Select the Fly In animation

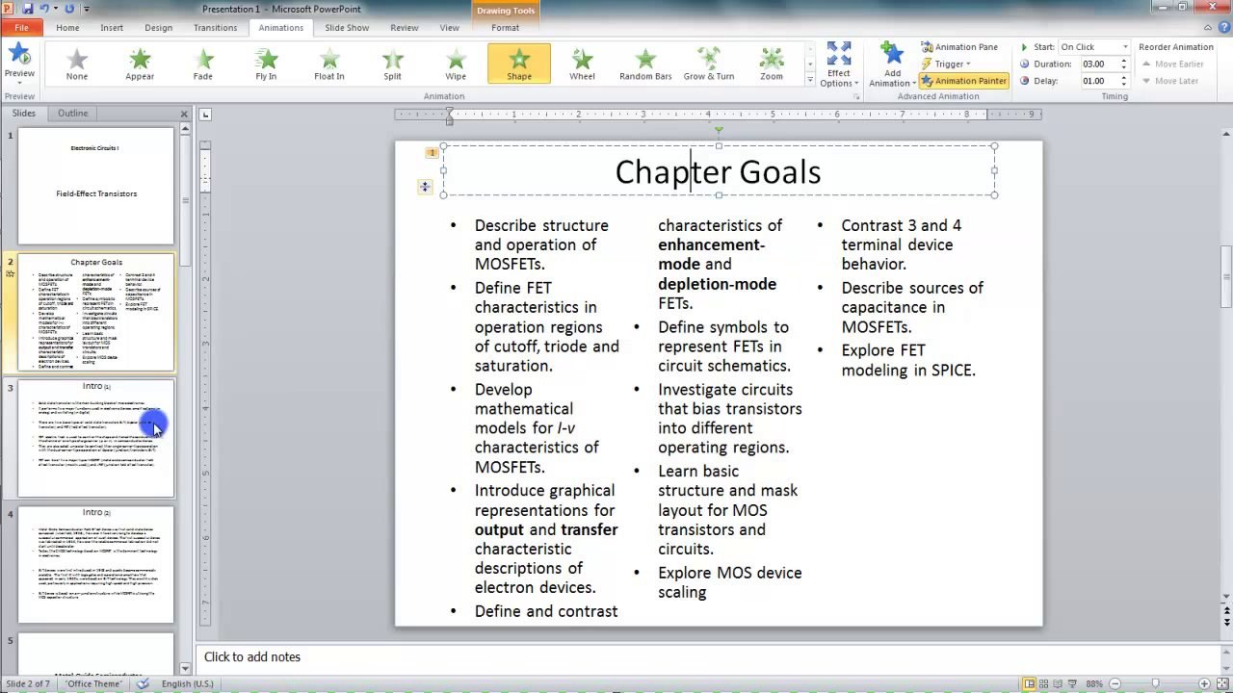point(266,64)
